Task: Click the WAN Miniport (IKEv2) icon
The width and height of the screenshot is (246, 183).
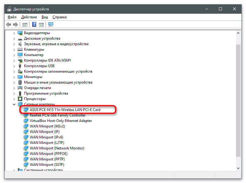Action: 26,126
